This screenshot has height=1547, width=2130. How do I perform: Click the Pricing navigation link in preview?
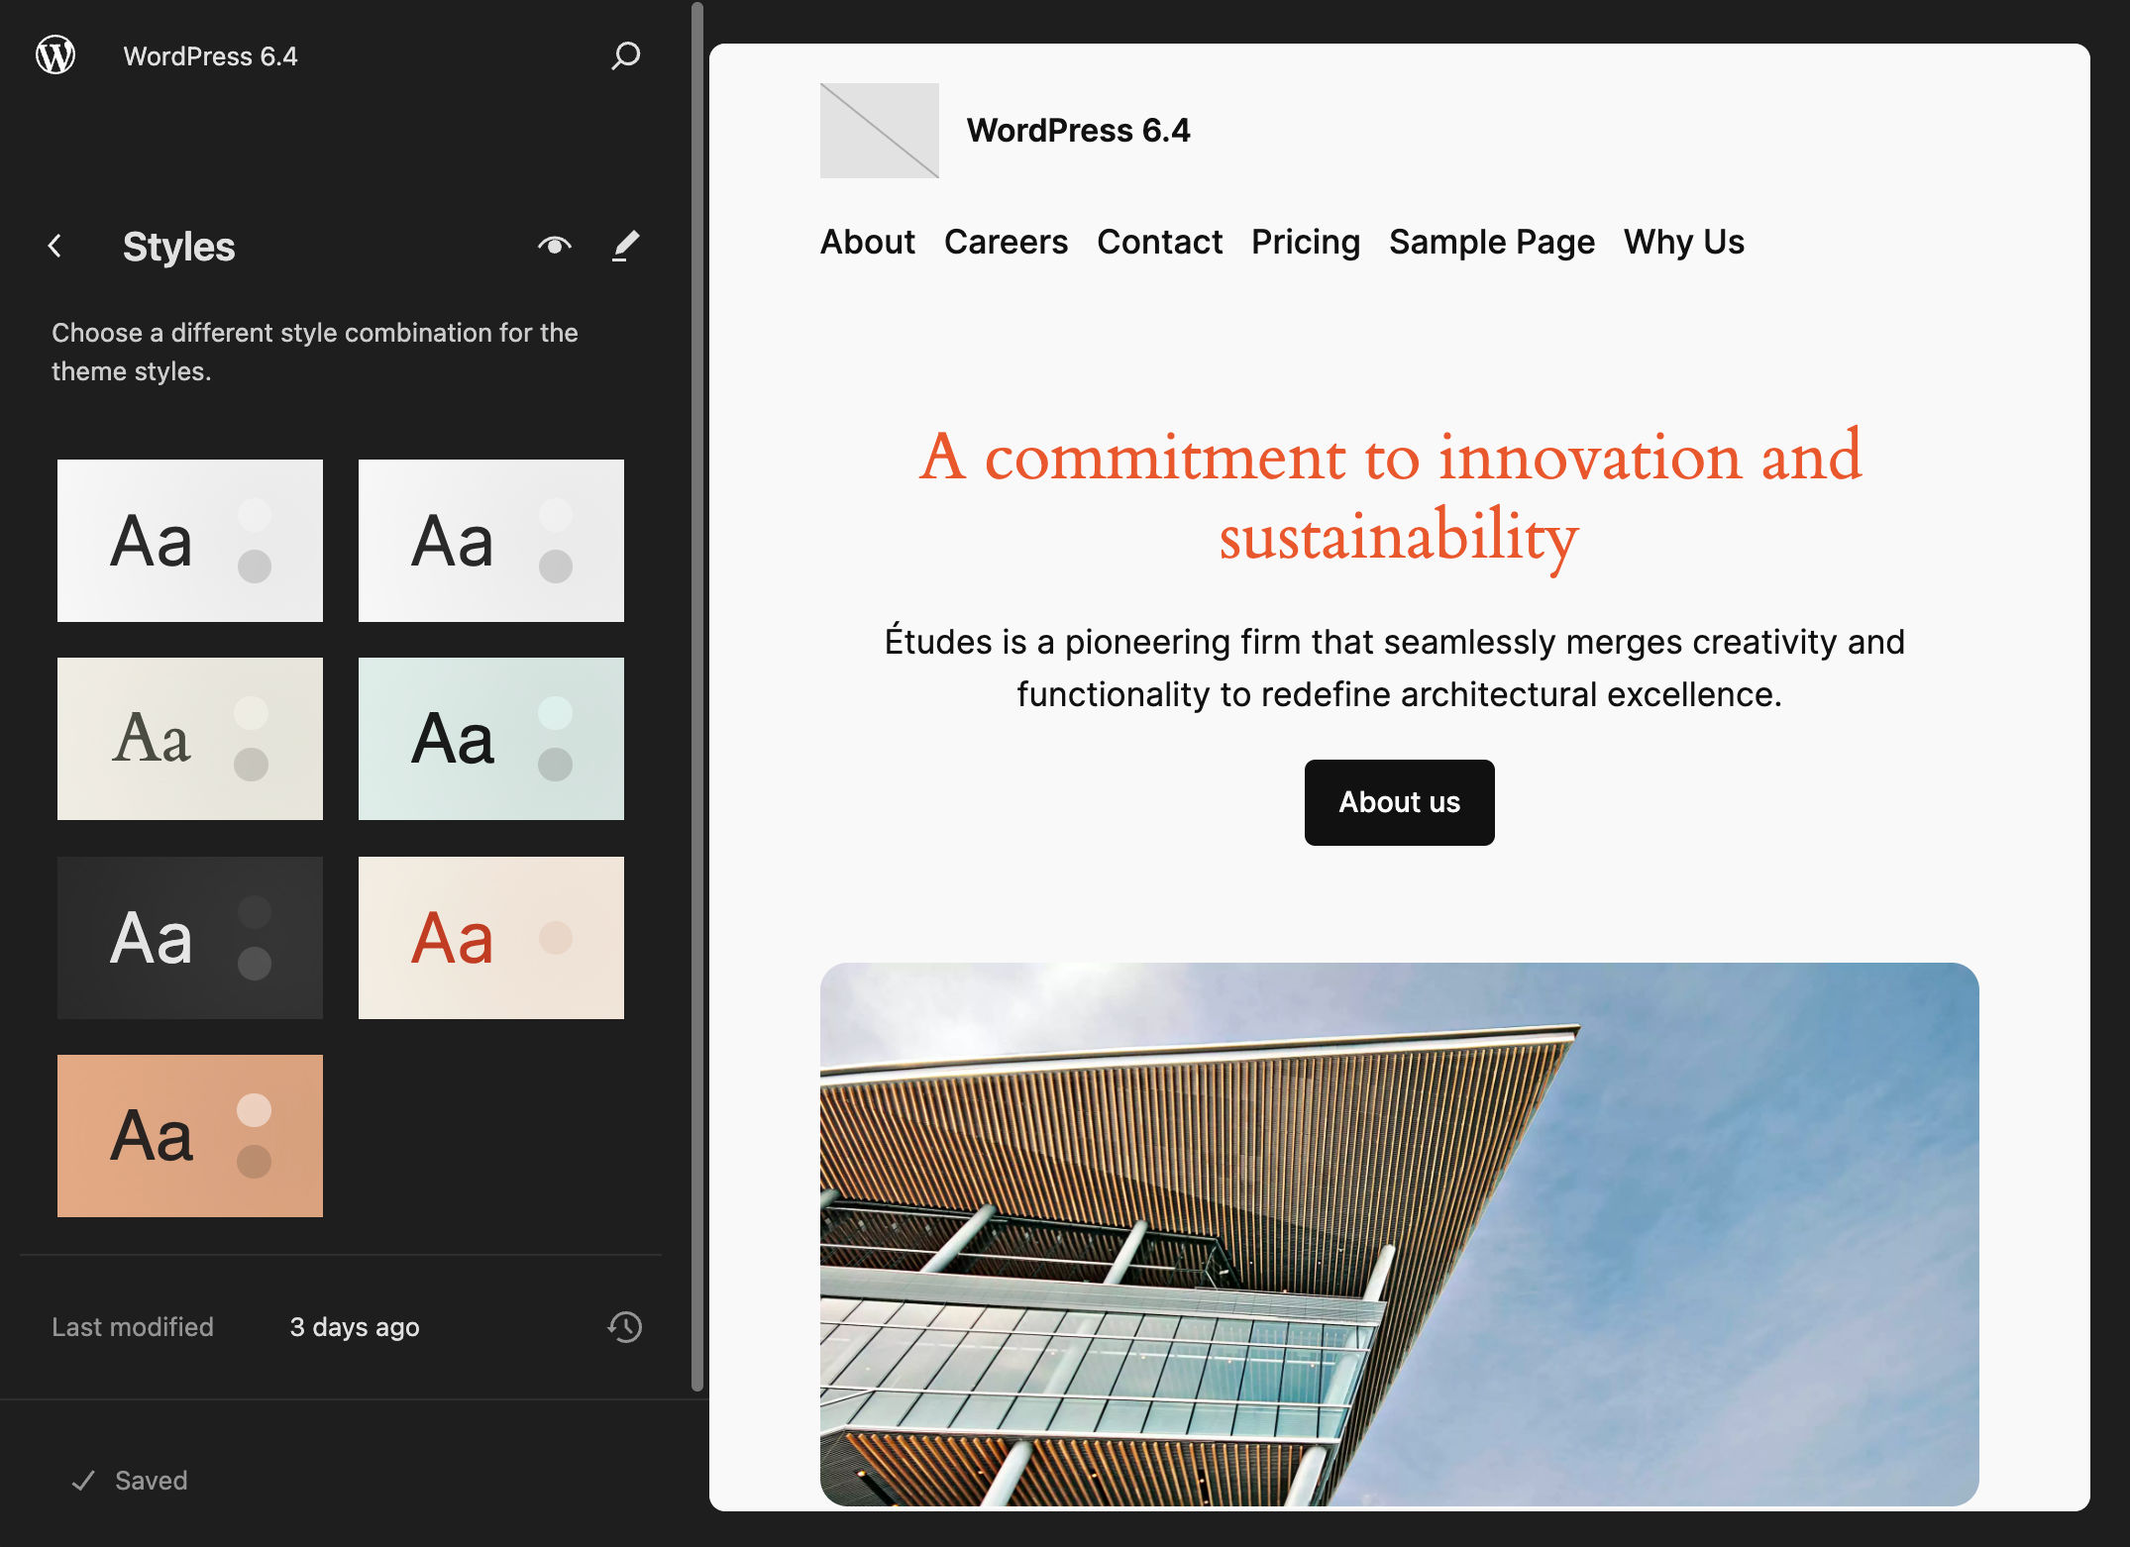pos(1305,242)
